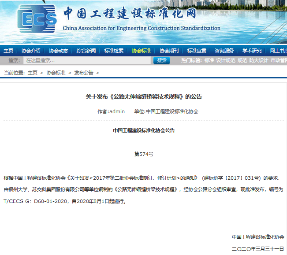Open the 咨询服务 menu item

tap(224, 51)
